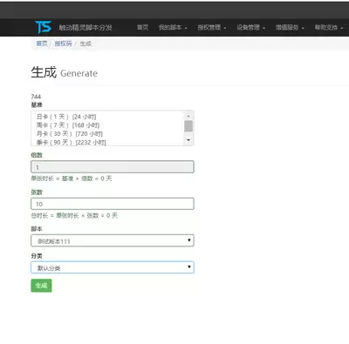Click the TS logo icon
This screenshot has height=344, width=349.
pyautogui.click(x=43, y=27)
